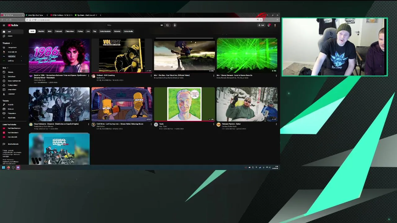The height and width of the screenshot is (223, 397).
Task: Play the Samma Gamla Vanliga thumbnail
Action: point(59,149)
